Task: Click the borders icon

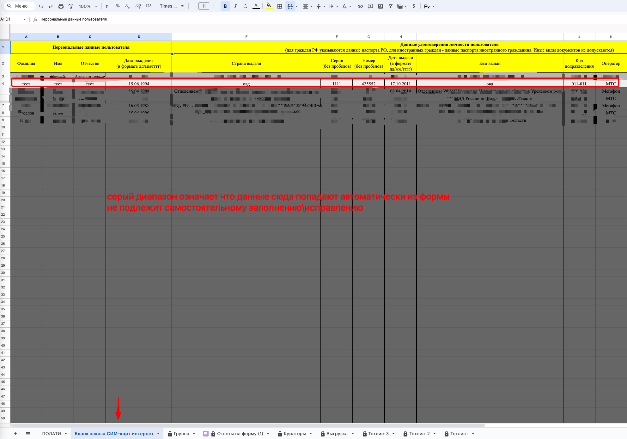Action: tap(280, 6)
